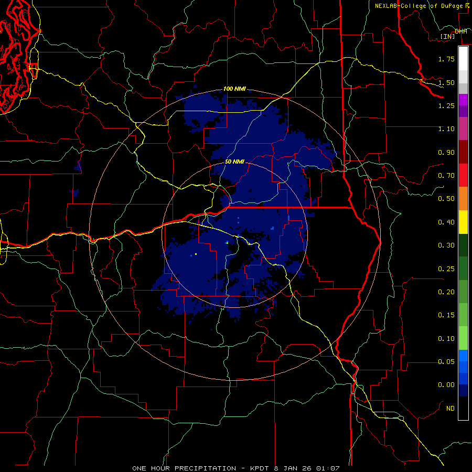472x472 pixels.
Task: Click the 100 NMI range ring label
Action: click(x=234, y=89)
